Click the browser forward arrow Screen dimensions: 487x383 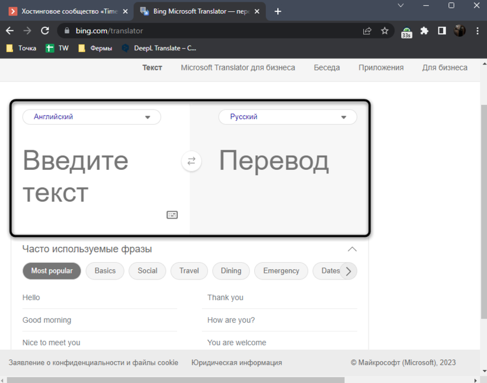27,31
